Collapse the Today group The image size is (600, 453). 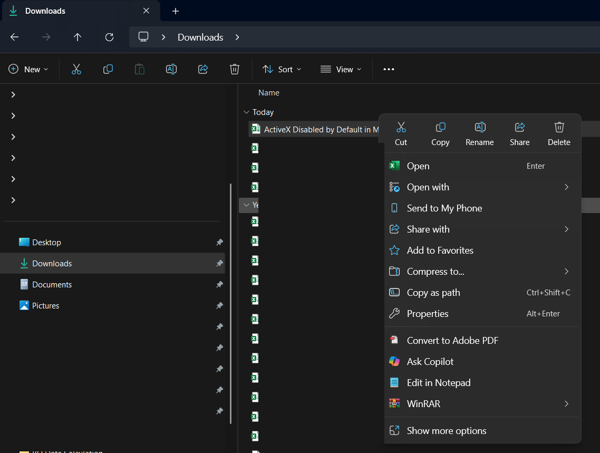pyautogui.click(x=246, y=112)
